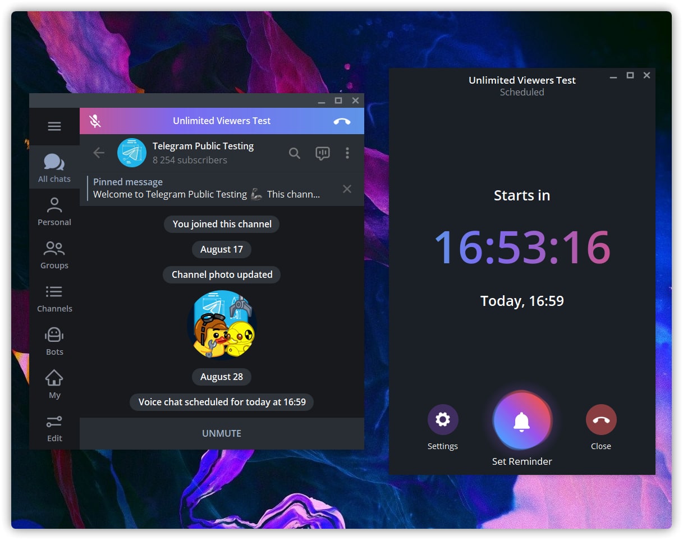Click the August 28 date badge
The height and width of the screenshot is (540, 683).
tap(222, 377)
